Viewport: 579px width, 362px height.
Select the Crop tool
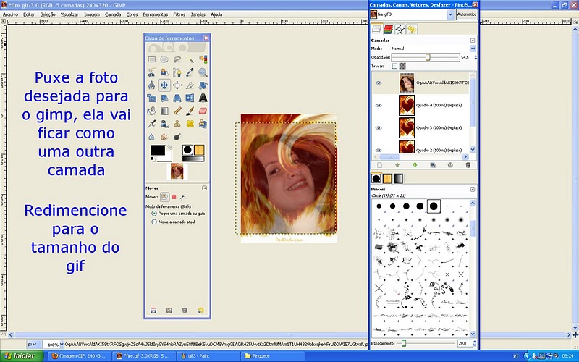click(190, 85)
